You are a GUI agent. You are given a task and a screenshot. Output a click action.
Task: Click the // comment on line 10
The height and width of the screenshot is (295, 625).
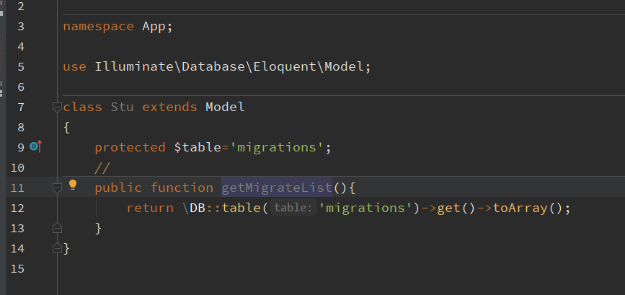102,168
